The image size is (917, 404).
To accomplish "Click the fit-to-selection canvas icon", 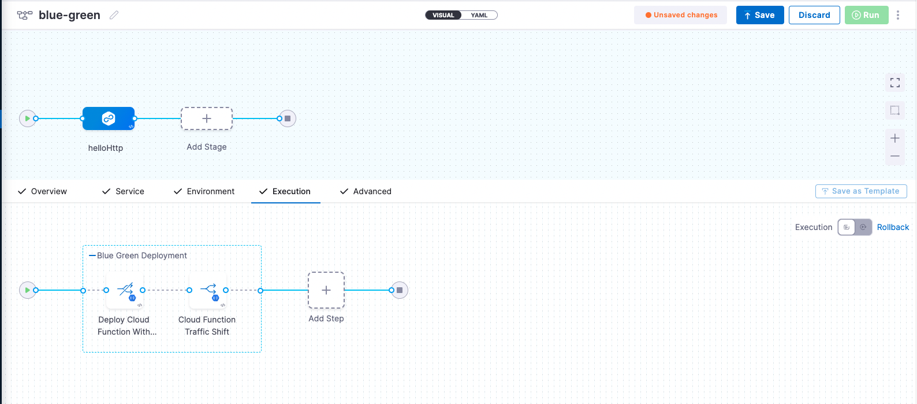I will (x=894, y=110).
